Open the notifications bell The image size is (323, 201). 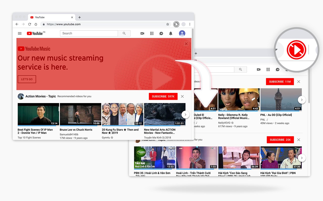click(171, 33)
